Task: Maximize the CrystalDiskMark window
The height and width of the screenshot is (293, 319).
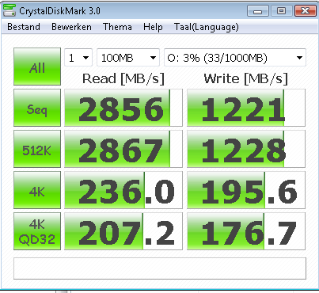Action: [281, 11]
